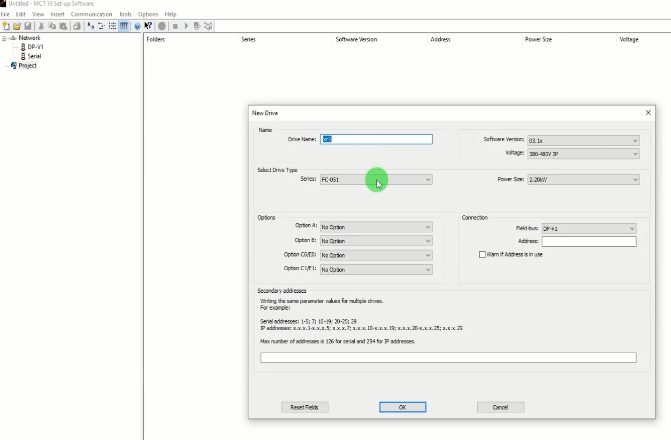Click the Open folder toolbar icon

(17, 26)
